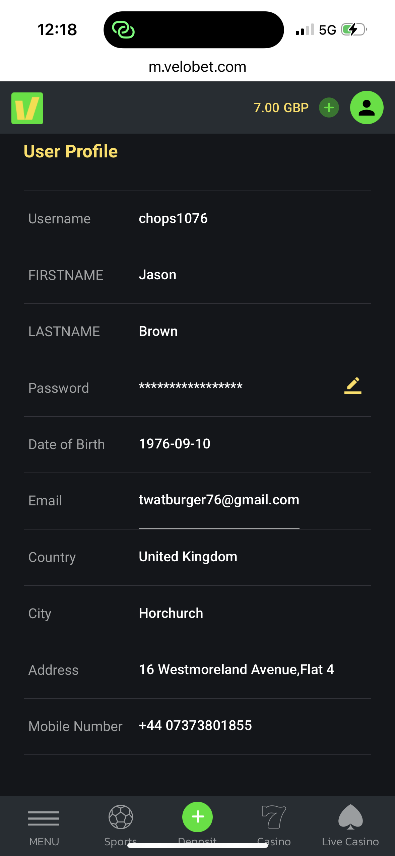Tap the masked Password value
The height and width of the screenshot is (856, 395).
pos(191,387)
